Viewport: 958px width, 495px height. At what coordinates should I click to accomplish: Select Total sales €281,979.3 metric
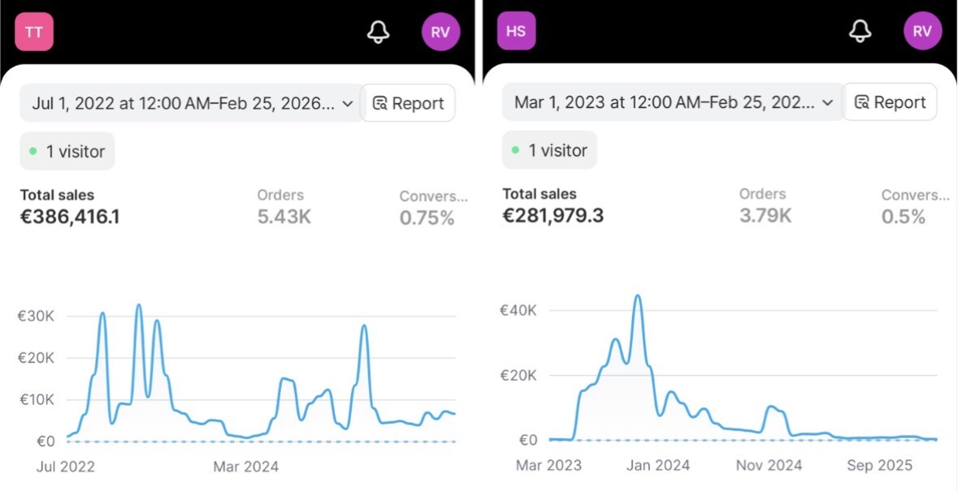coord(553,205)
